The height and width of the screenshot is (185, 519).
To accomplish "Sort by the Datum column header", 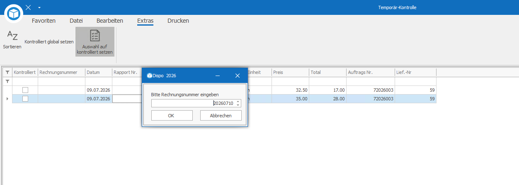I will pos(99,72).
